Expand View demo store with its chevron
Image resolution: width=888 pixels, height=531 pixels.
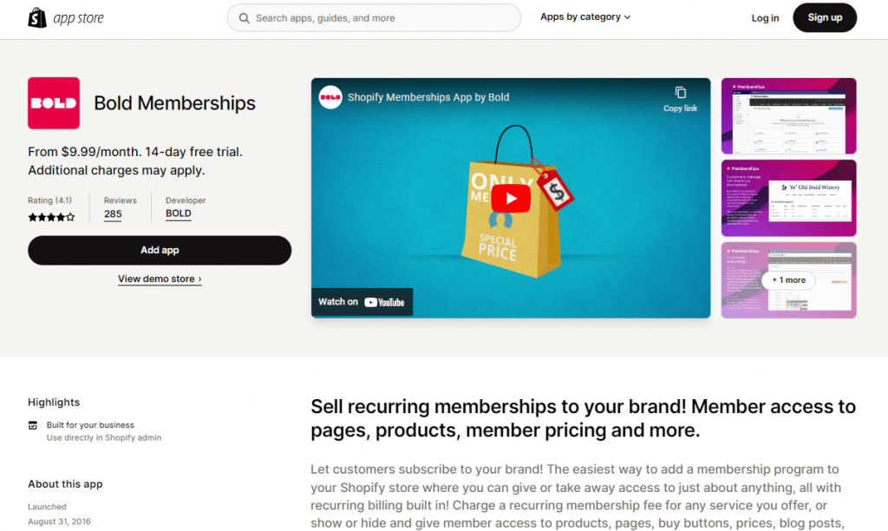click(x=160, y=279)
